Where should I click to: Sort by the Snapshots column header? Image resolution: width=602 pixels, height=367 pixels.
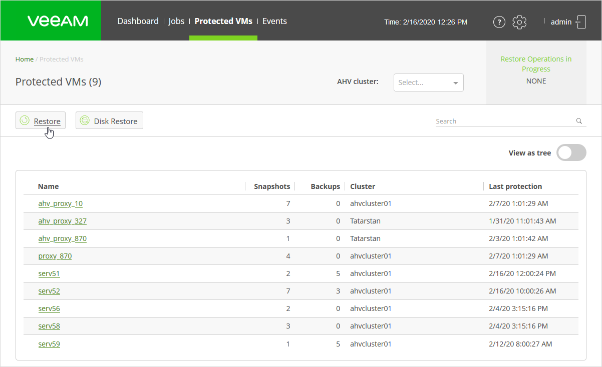272,186
